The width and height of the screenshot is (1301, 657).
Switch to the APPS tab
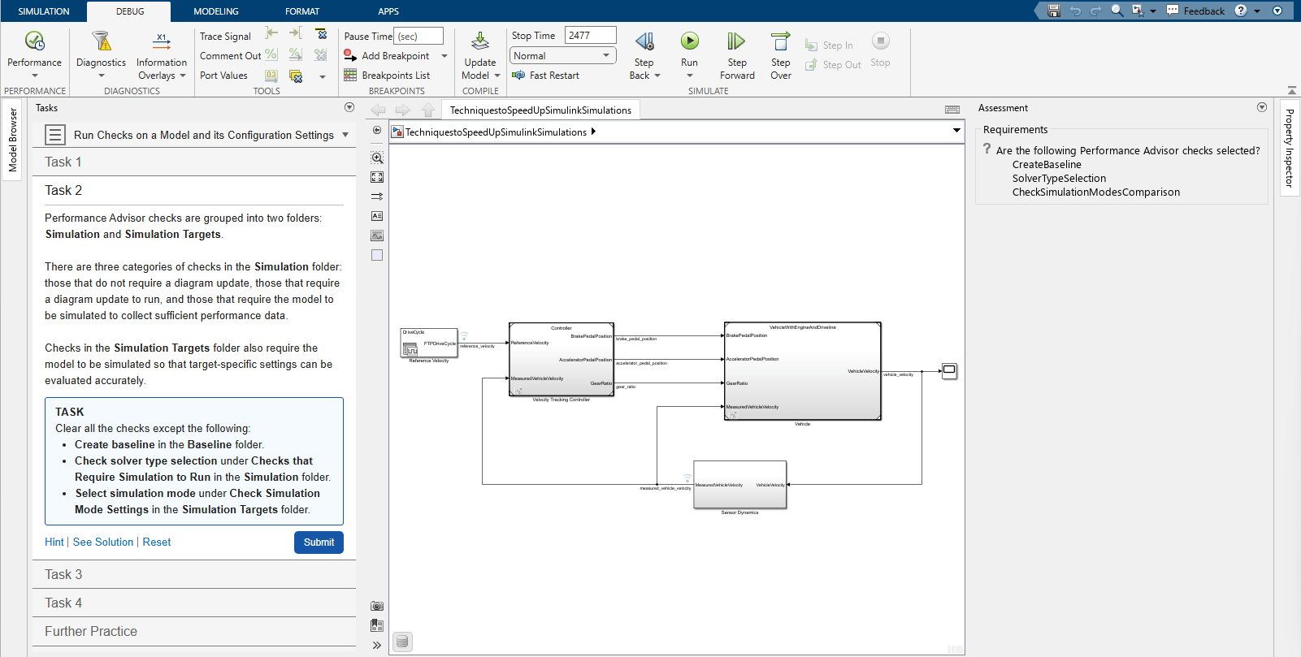388,11
